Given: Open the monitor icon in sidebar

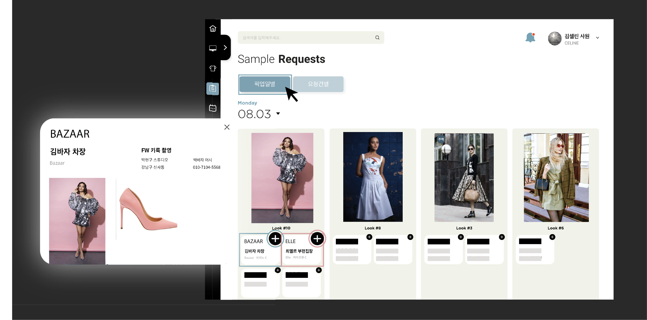Looking at the screenshot, I should [x=213, y=48].
